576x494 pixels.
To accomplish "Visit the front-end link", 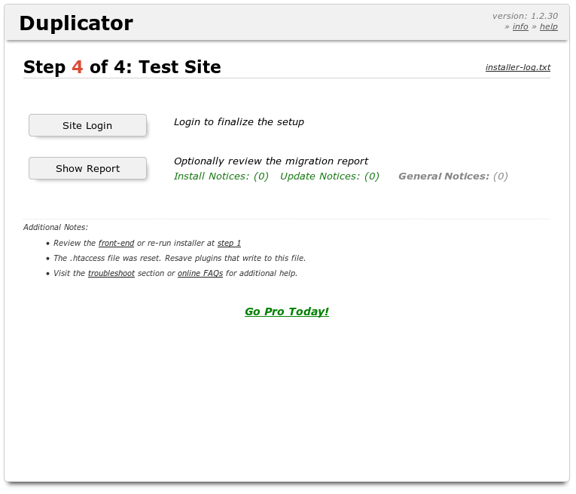I will [x=116, y=243].
